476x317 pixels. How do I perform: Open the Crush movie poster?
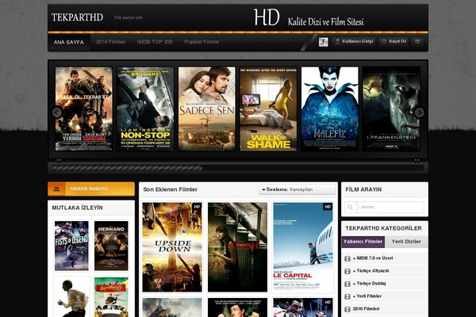point(238,247)
